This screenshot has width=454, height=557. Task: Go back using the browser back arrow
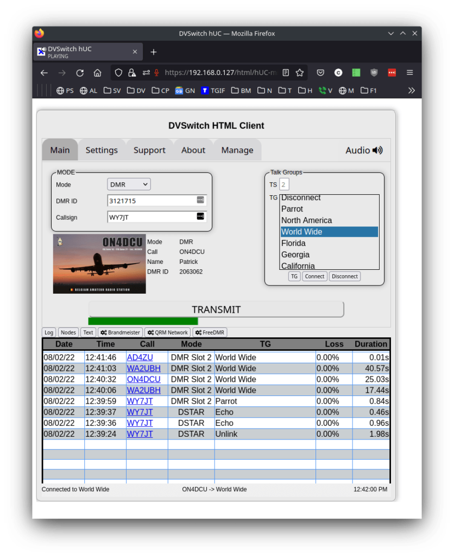pos(44,73)
